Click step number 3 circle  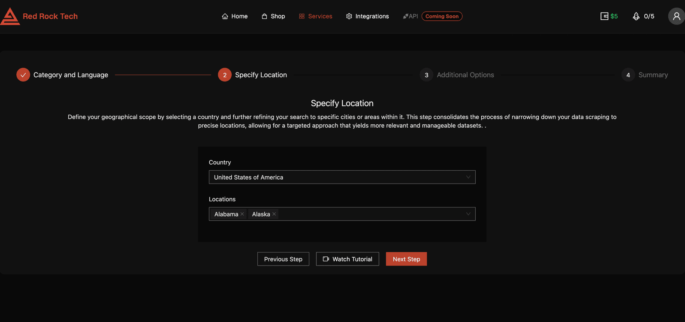coord(426,75)
